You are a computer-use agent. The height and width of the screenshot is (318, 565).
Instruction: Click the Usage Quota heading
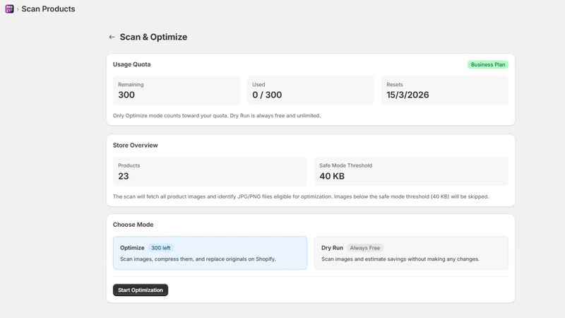132,64
